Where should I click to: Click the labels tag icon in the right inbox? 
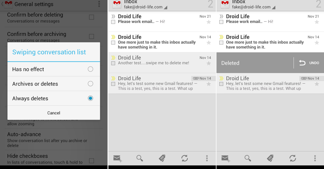click(x=270, y=158)
